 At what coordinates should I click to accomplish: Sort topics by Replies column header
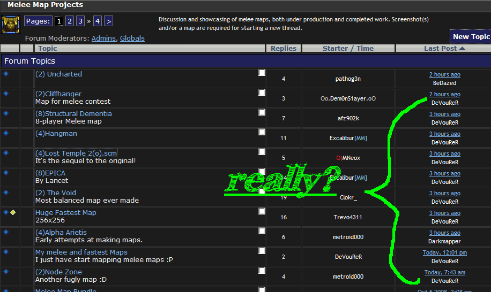click(x=284, y=49)
